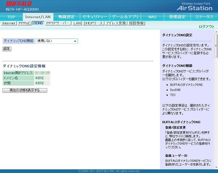
Task: Open the TOP tab
Action: (12, 17)
